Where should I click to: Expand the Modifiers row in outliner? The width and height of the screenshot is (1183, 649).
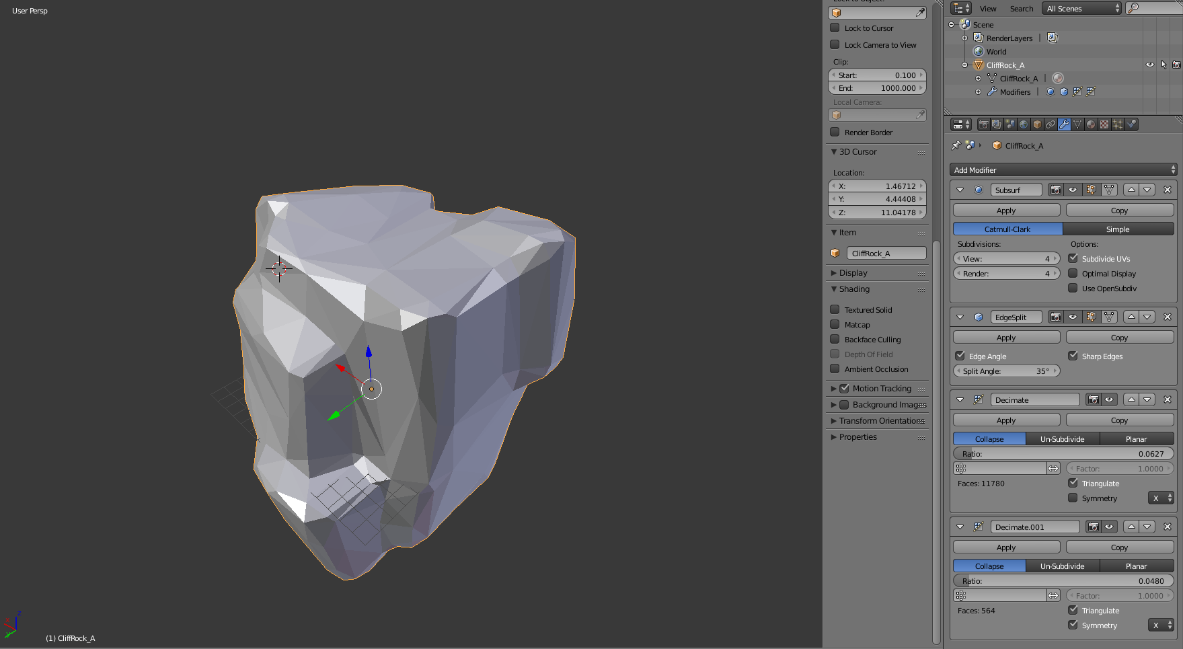point(978,91)
